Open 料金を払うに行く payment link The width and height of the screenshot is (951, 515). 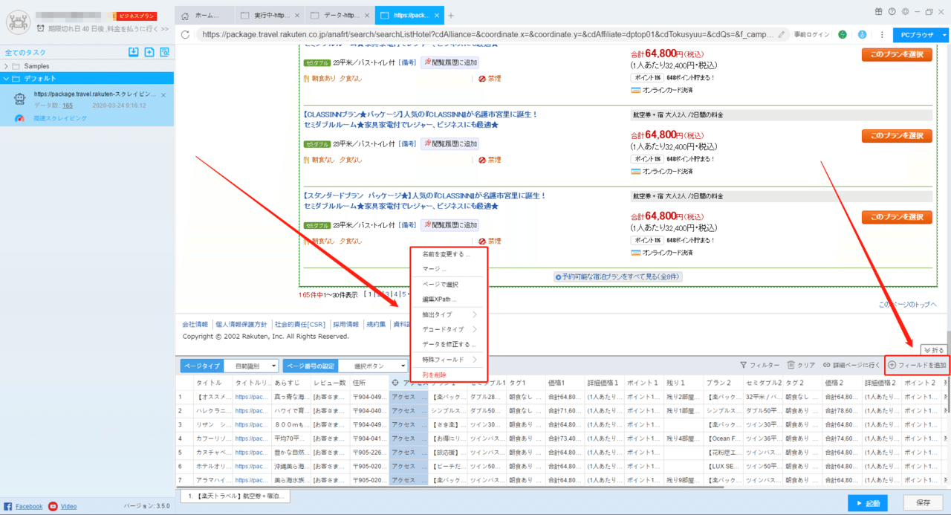(x=134, y=28)
